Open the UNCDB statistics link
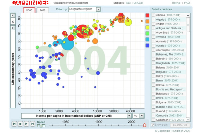203x133 pixels. pos(138,3)
